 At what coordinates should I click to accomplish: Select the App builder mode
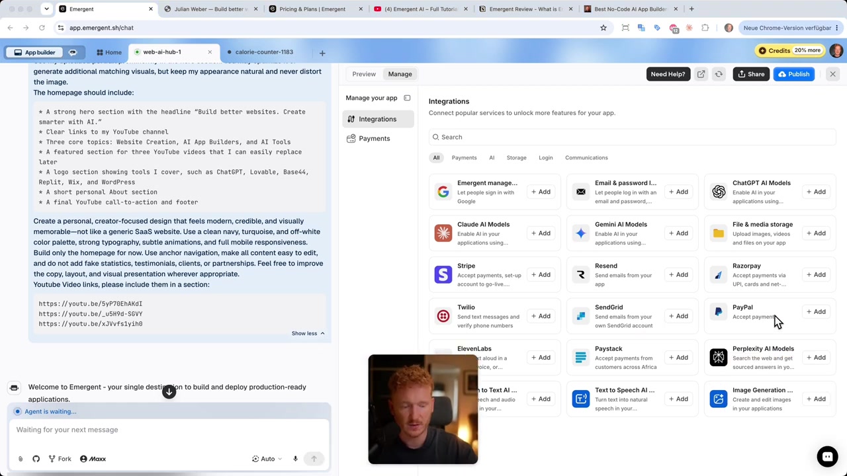(34, 52)
